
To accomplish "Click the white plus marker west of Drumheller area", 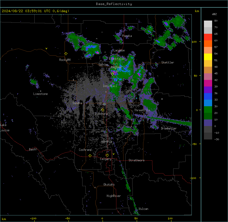I will (162, 99).
